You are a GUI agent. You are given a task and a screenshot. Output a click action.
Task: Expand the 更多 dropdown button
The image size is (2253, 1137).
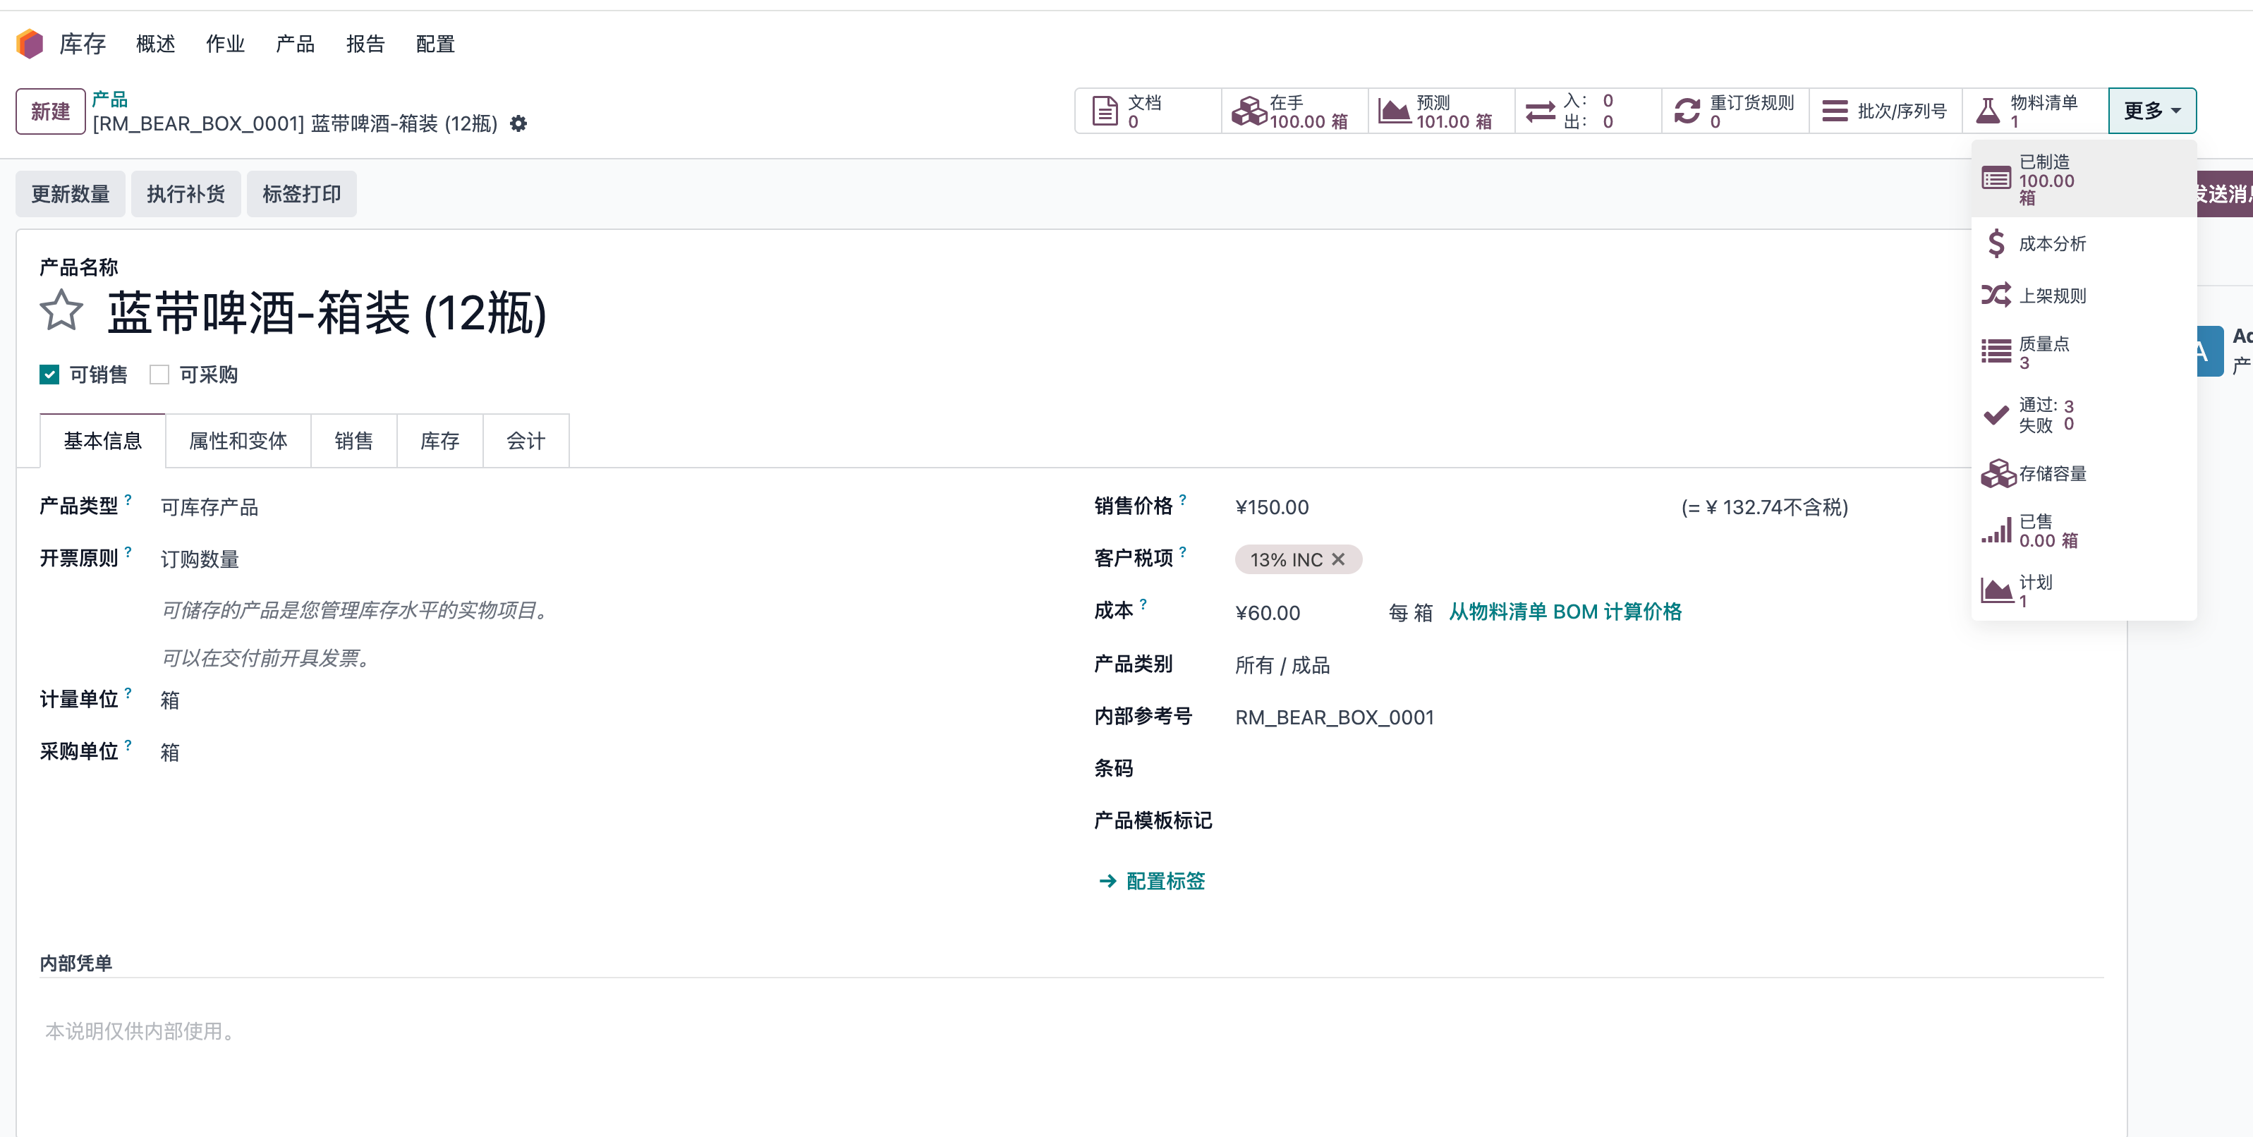(x=2151, y=111)
